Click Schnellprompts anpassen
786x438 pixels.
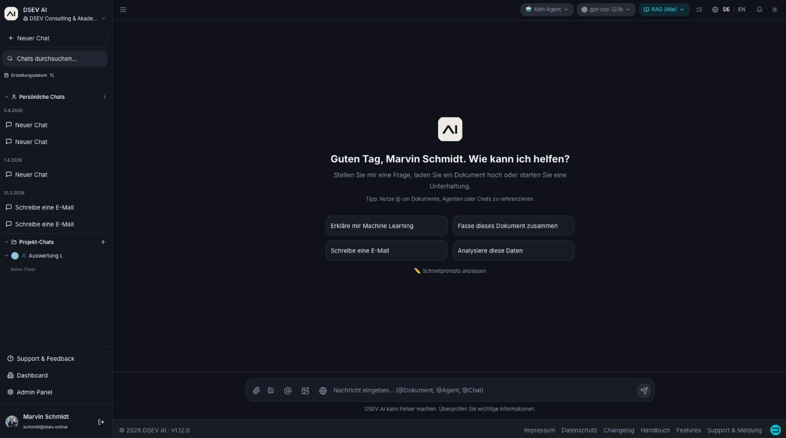point(450,271)
